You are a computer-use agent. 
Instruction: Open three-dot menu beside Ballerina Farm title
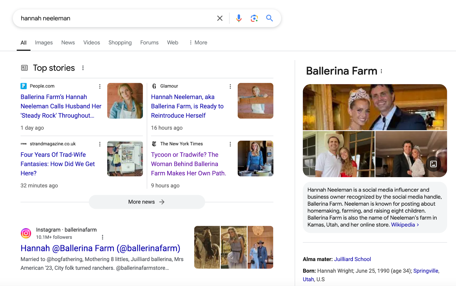381,71
